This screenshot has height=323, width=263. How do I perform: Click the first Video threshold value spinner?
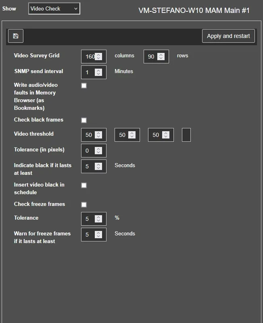pyautogui.click(x=98, y=135)
